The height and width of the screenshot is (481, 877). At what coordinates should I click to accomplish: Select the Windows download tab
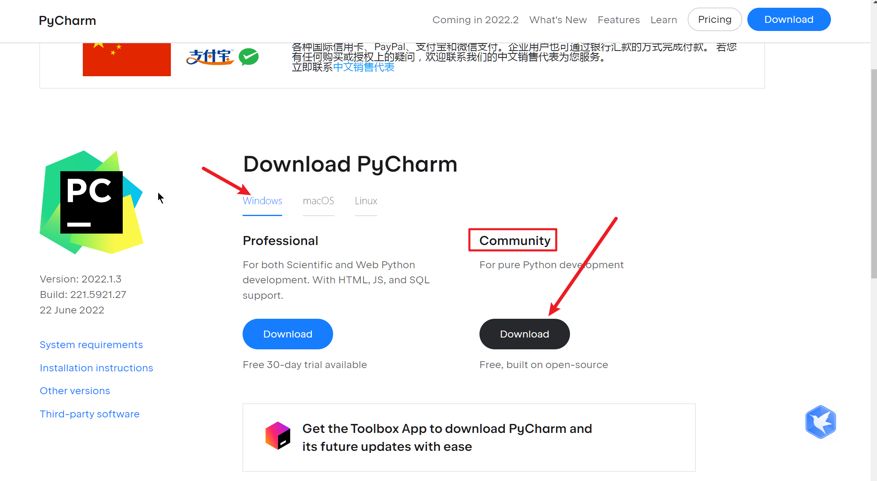pyautogui.click(x=262, y=200)
